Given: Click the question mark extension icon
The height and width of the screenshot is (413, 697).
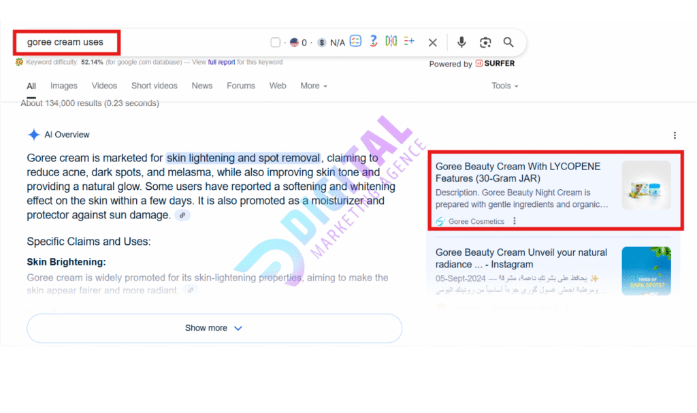Looking at the screenshot, I should pos(374,42).
